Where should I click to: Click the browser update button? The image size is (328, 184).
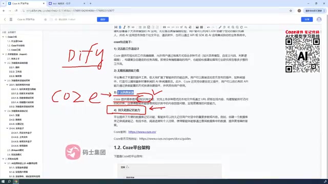point(314,11)
